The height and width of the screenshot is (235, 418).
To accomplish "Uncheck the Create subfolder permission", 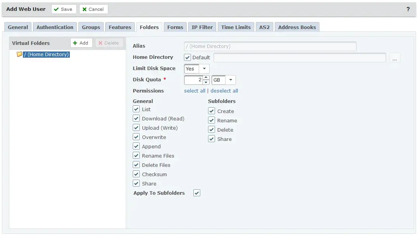I will click(x=212, y=111).
